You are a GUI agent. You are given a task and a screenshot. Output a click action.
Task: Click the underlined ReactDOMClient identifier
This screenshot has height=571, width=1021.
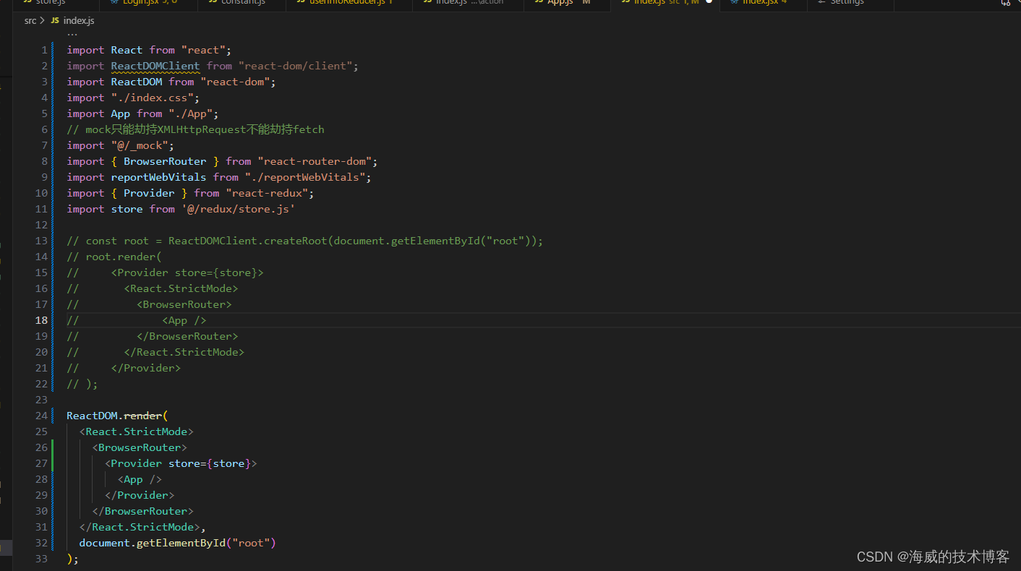coord(155,65)
